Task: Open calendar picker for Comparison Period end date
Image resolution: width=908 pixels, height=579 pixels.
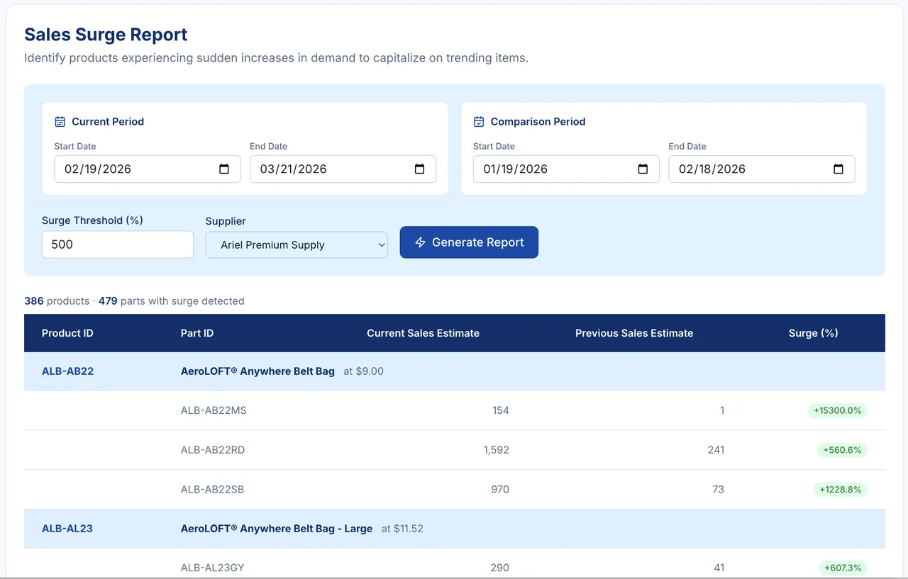Action: click(x=838, y=169)
